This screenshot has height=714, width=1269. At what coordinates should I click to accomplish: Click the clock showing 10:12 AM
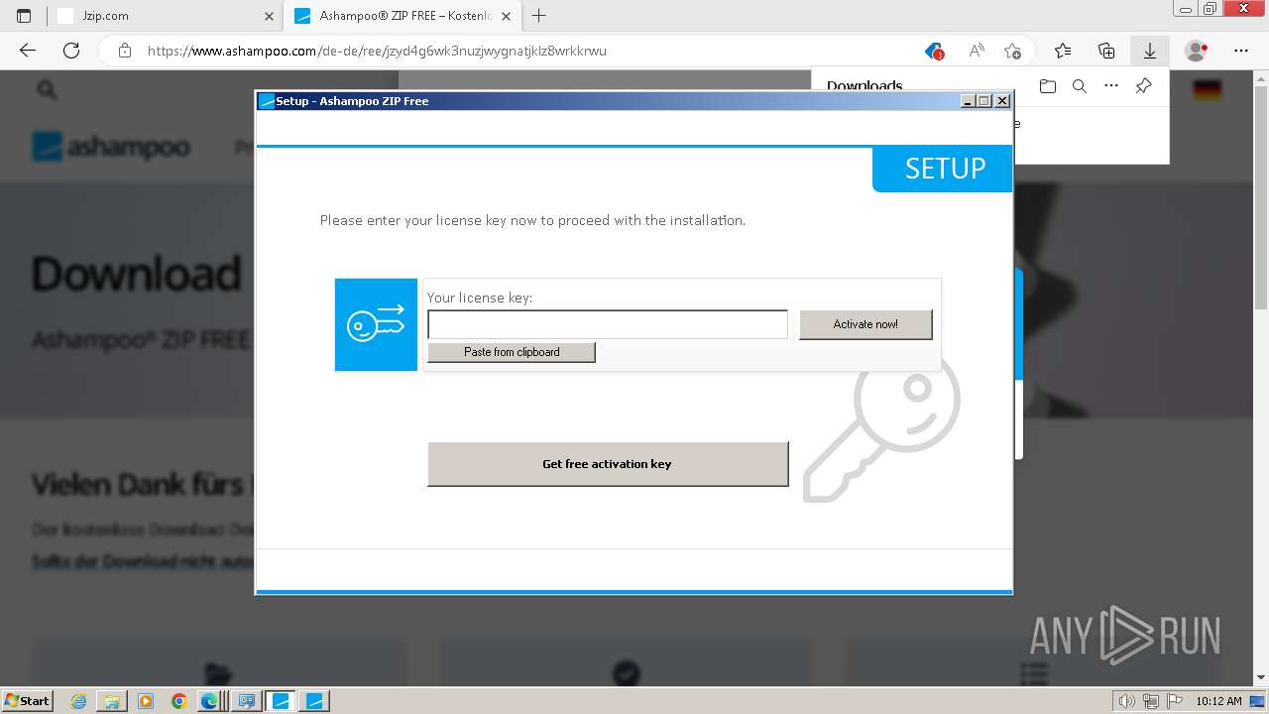pyautogui.click(x=1218, y=701)
